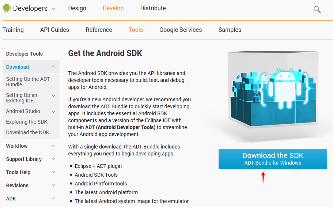The width and height of the screenshot is (333, 207).
Task: Expand the Developers site dropdown arrow
Action: (53, 9)
